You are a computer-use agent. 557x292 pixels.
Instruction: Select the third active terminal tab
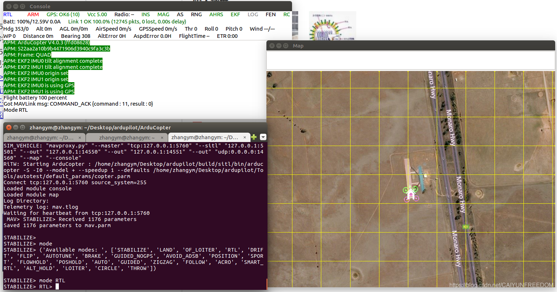pos(209,137)
